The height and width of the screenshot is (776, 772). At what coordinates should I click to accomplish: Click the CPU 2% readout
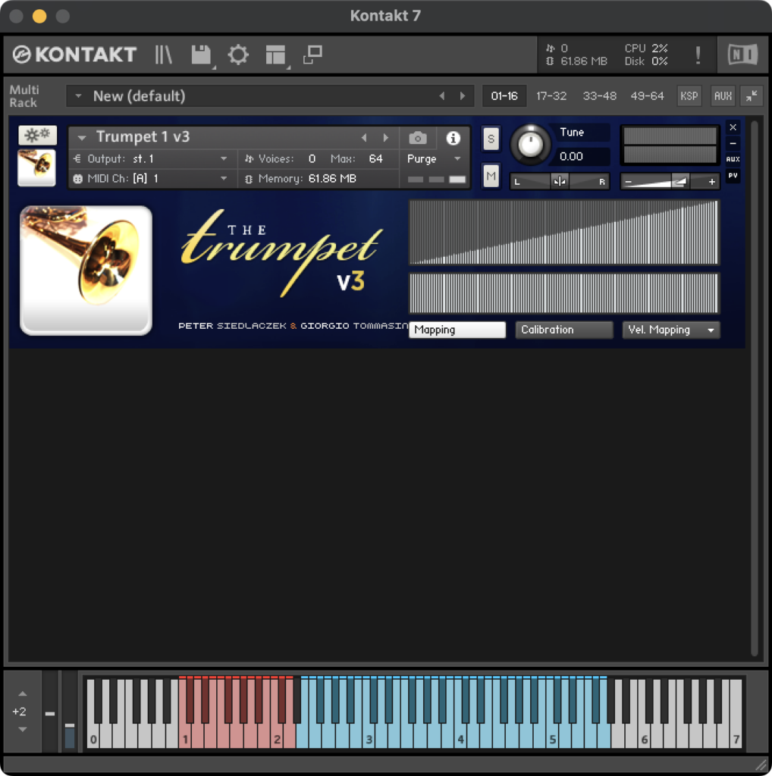[646, 48]
